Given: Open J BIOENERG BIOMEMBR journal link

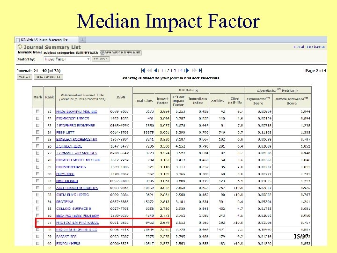Looking at the screenshot, I should point(75,125).
